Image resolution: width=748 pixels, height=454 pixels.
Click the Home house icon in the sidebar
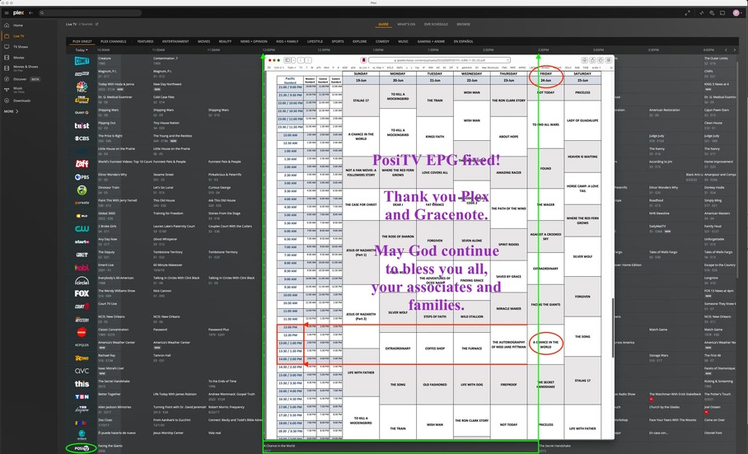pyautogui.click(x=7, y=26)
